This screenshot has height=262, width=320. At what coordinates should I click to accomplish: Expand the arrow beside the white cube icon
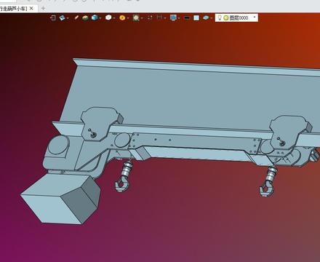(114, 18)
